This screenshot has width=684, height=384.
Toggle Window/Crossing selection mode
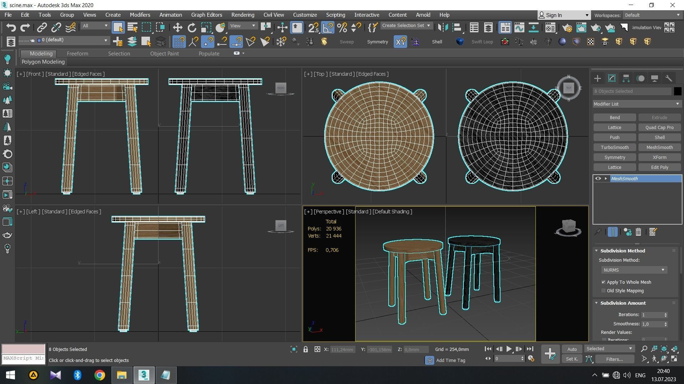(x=160, y=27)
